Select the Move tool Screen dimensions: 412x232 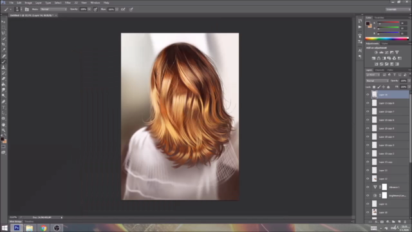3,21
